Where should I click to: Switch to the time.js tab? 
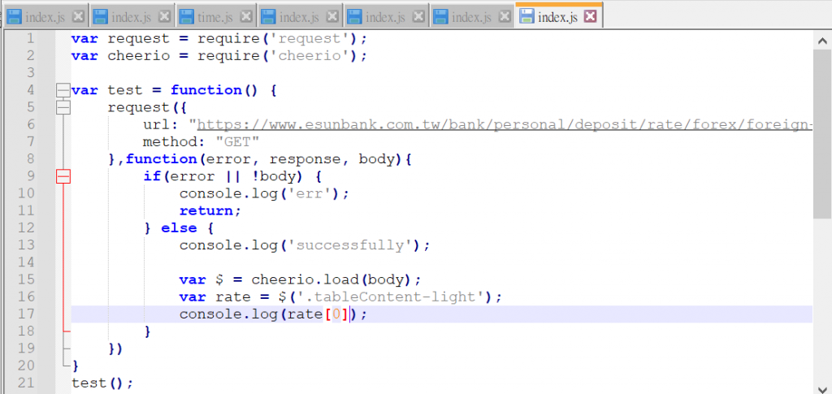coord(215,16)
